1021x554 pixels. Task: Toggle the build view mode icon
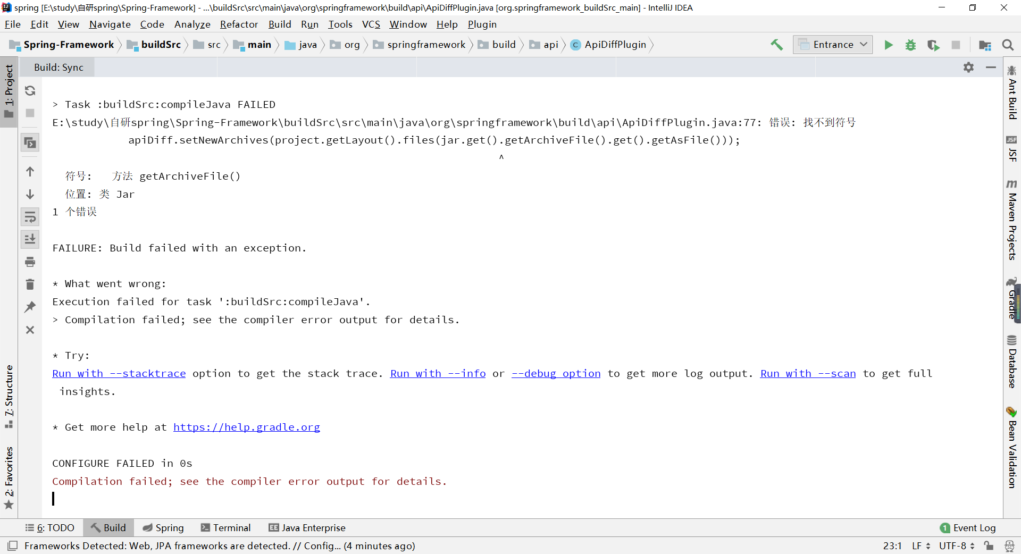click(30, 142)
